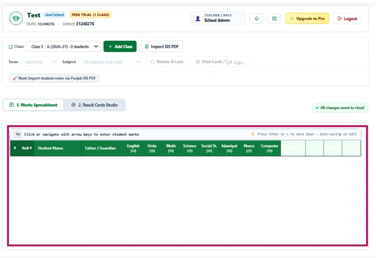Click Import SIS PDF button

coord(162,47)
